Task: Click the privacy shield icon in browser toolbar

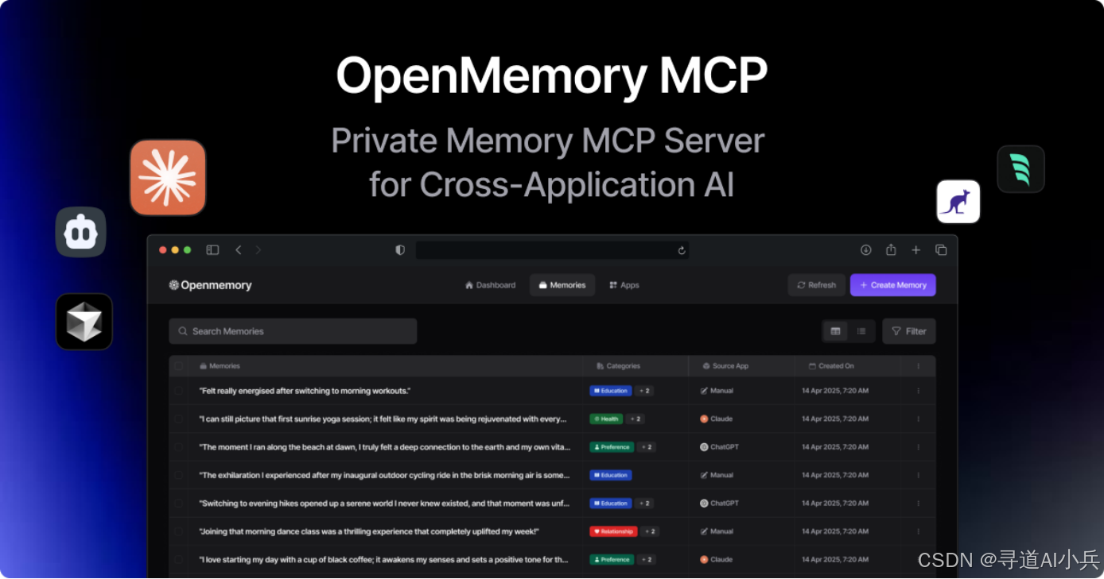Action: coord(399,249)
